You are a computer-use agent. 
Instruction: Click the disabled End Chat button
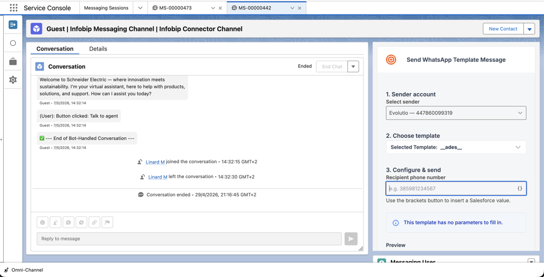coord(332,66)
